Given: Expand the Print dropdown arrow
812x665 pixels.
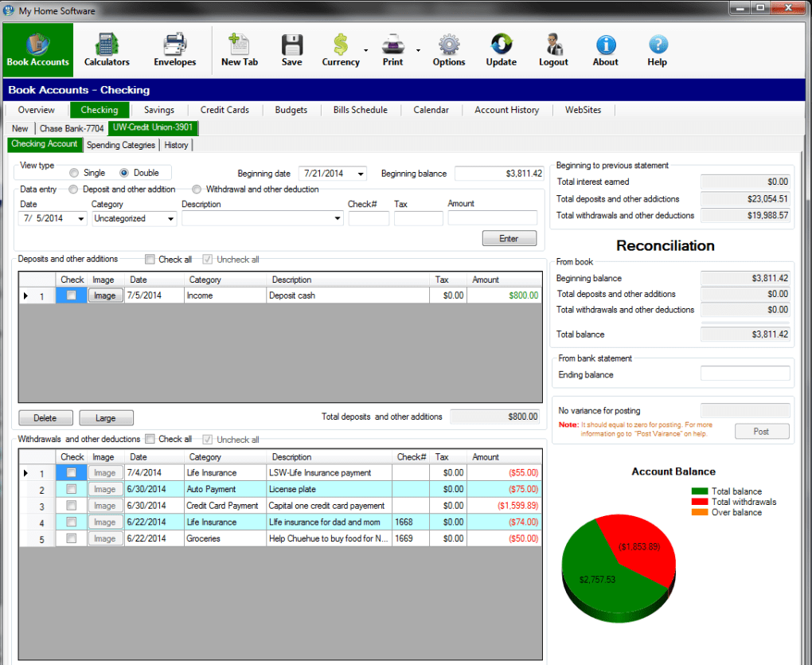Looking at the screenshot, I should [418, 50].
